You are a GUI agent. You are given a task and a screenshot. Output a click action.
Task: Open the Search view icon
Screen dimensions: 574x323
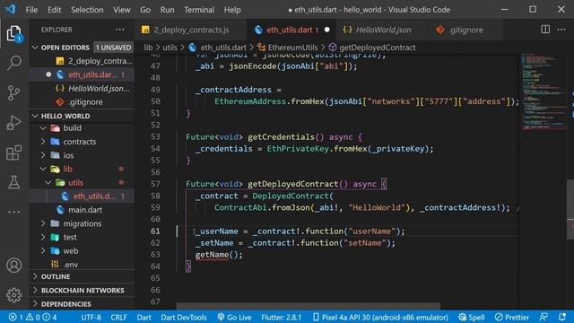coord(14,63)
